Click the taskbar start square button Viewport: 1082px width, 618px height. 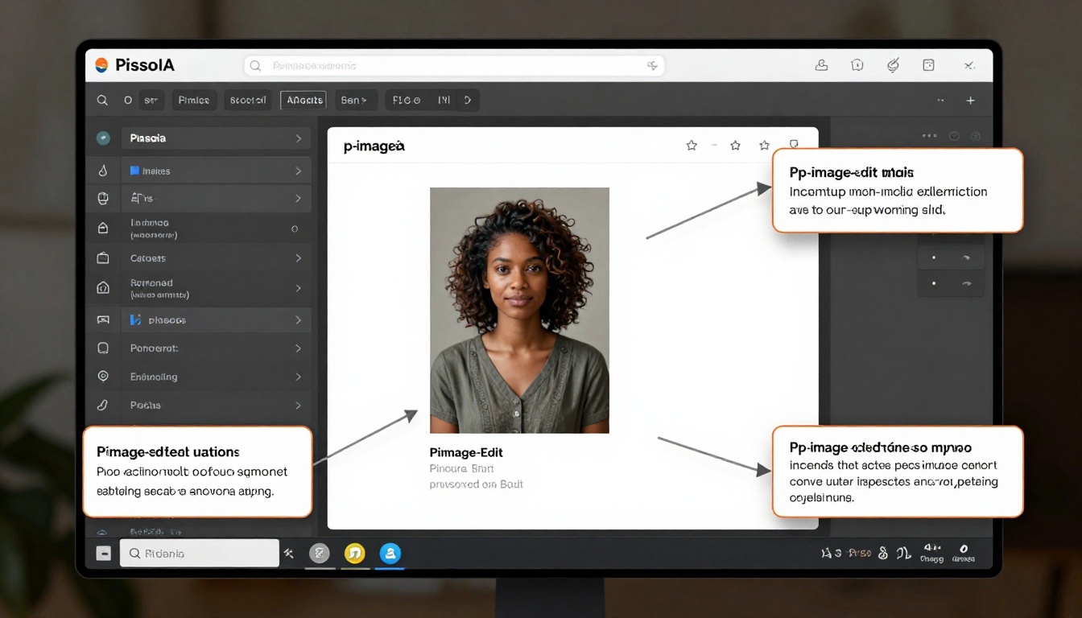pos(103,554)
